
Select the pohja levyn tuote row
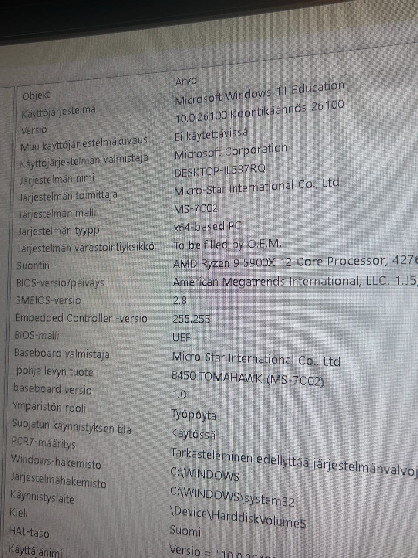pos(55,371)
